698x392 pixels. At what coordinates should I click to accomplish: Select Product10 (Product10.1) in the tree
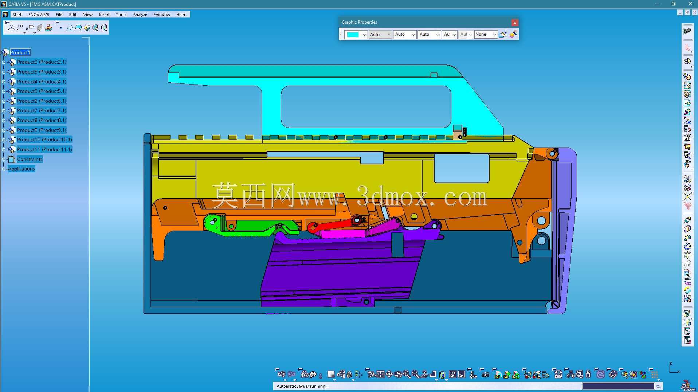click(44, 140)
